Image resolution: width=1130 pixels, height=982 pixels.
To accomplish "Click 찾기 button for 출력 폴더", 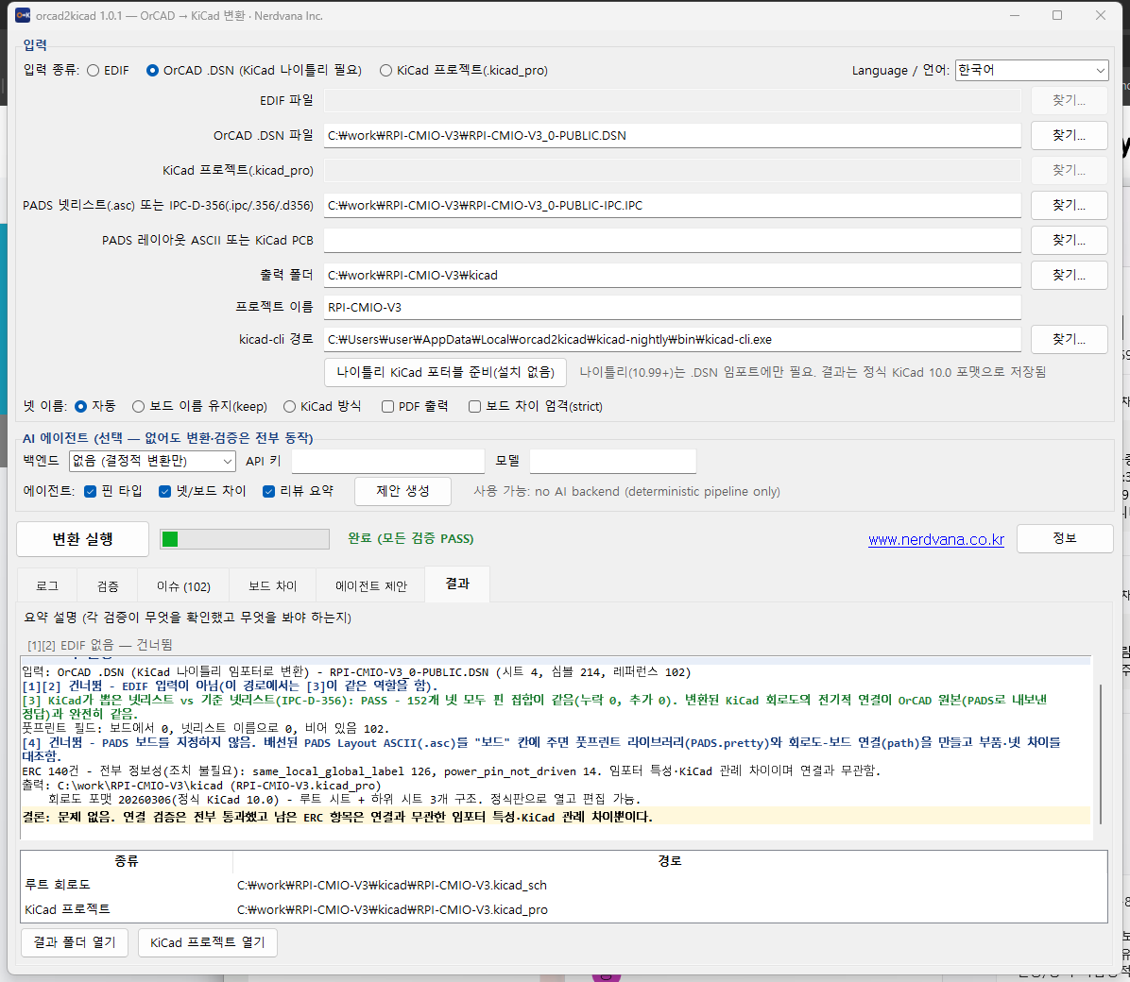I will [1069, 275].
